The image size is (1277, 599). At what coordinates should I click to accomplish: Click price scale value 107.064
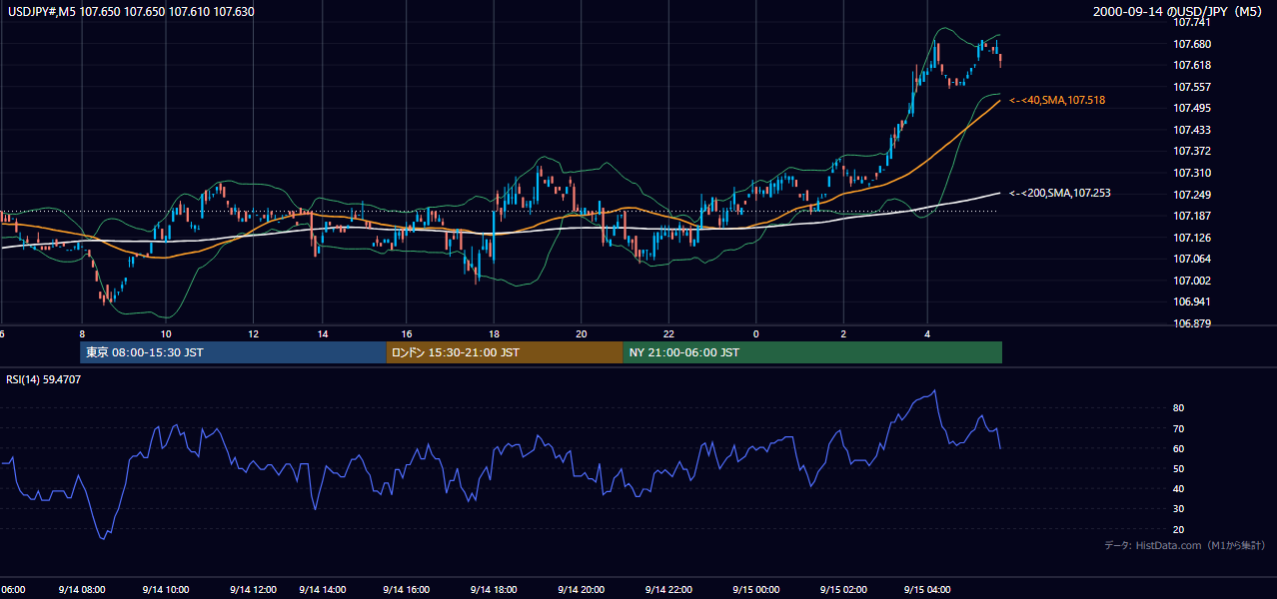click(x=1192, y=259)
